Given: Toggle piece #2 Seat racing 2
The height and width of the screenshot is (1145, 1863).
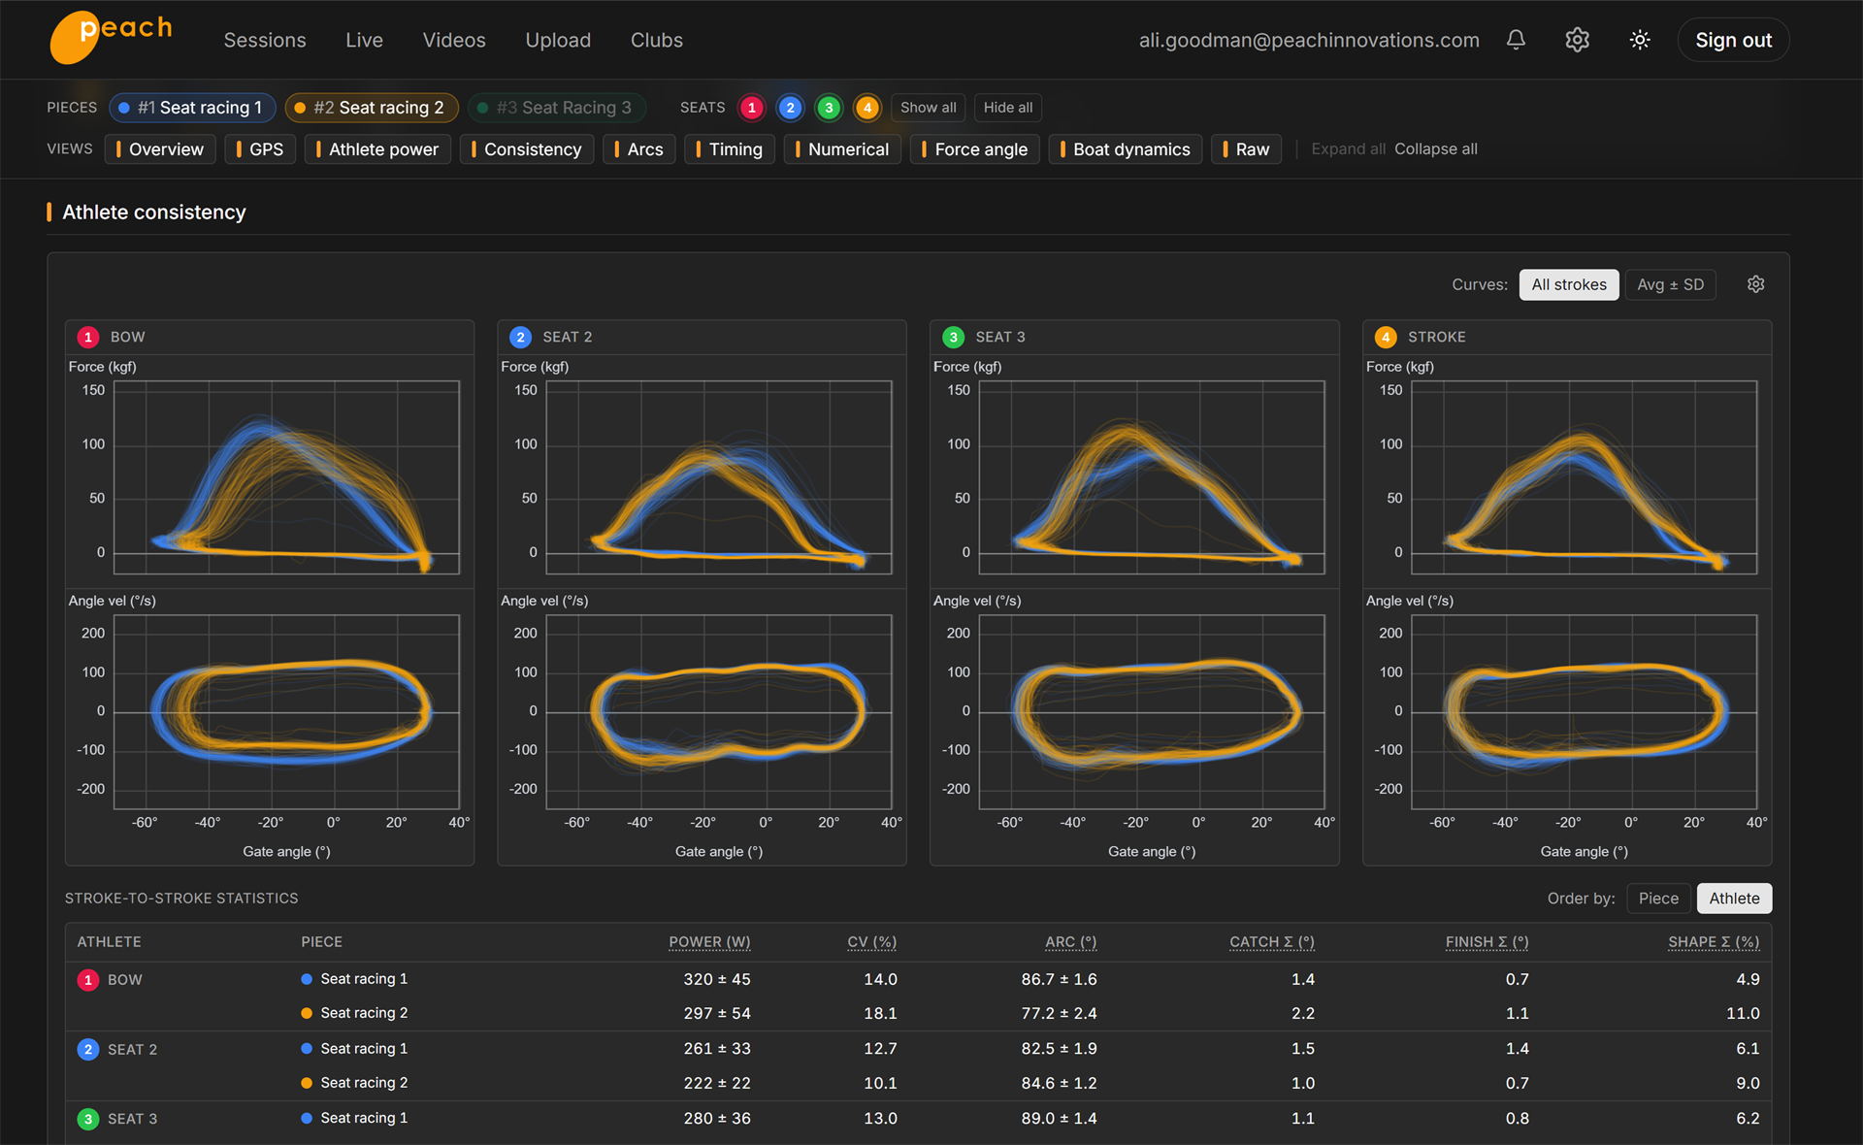Looking at the screenshot, I should [372, 108].
